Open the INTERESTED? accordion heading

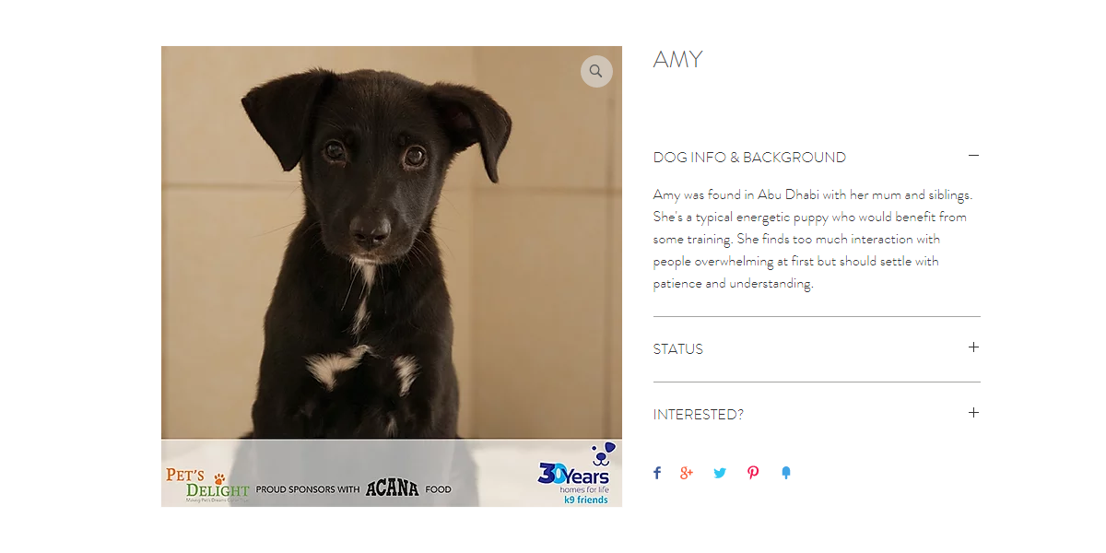click(699, 415)
